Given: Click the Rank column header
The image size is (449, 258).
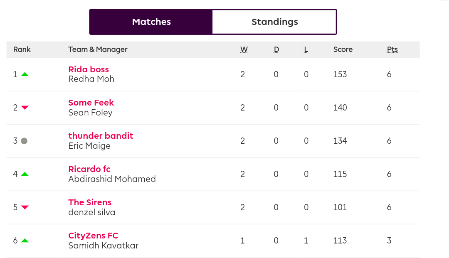Looking at the screenshot, I should click(x=22, y=49).
